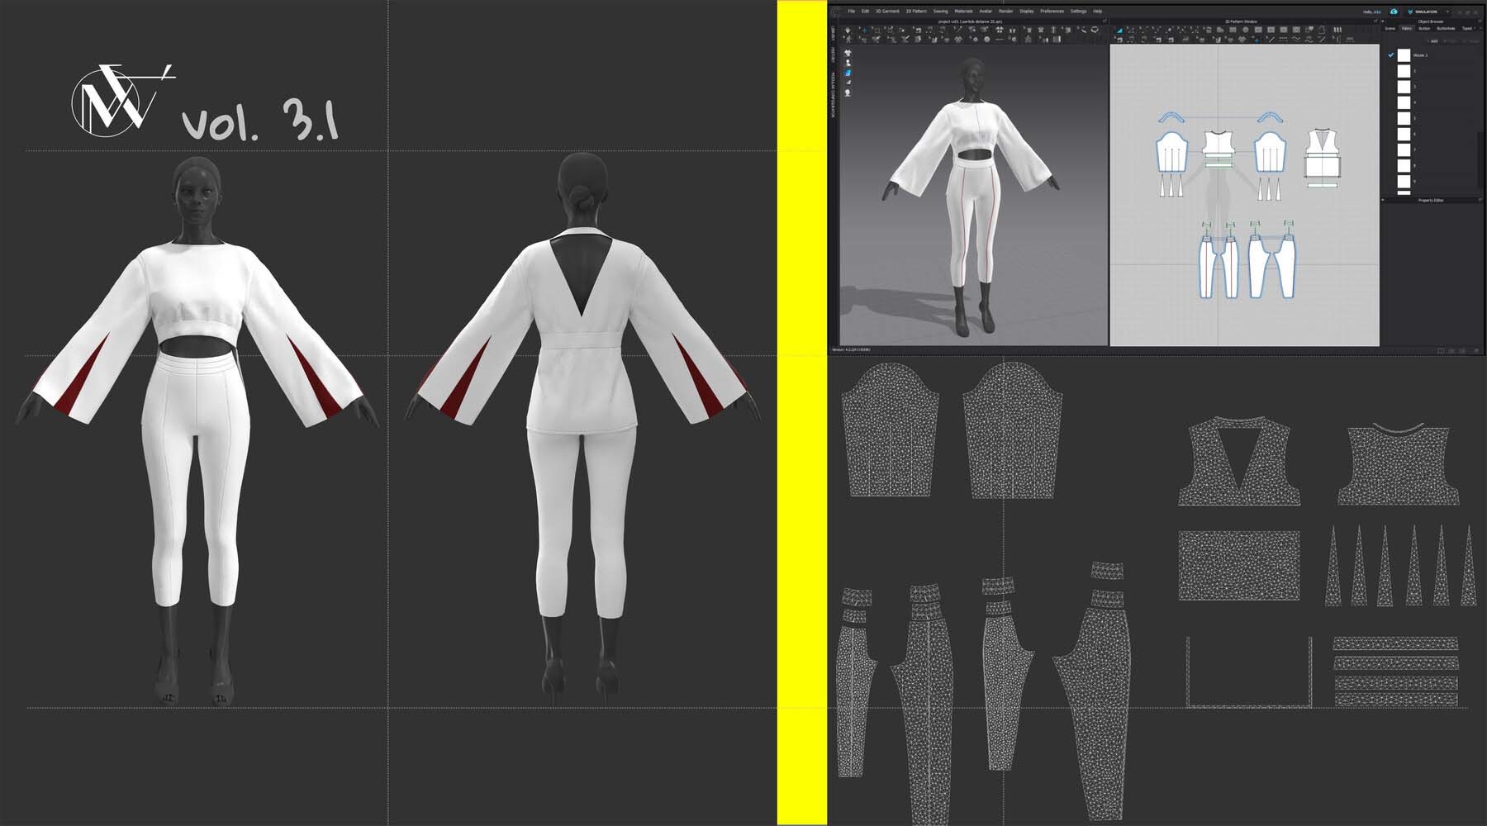
Task: Click the Simulate arrow icon in 3D toolbar
Action: tap(848, 30)
